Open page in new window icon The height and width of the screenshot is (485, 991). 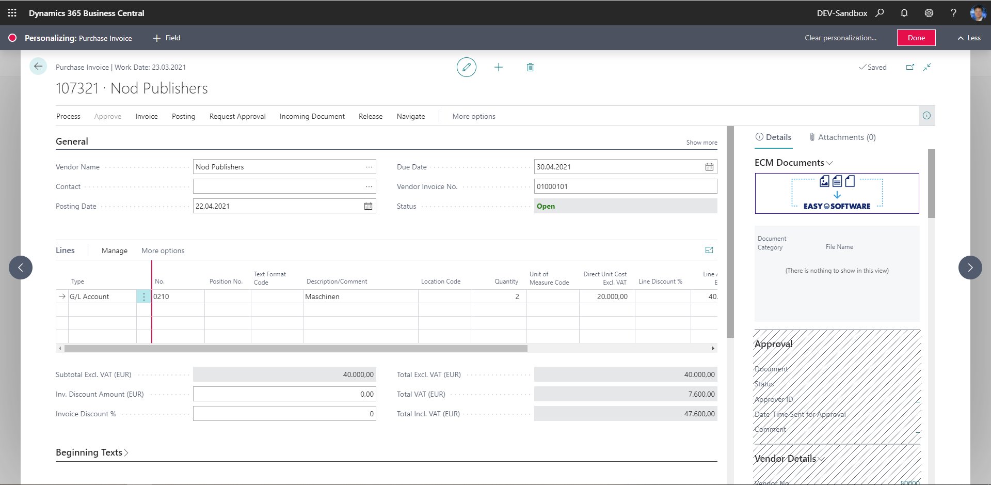pyautogui.click(x=910, y=67)
